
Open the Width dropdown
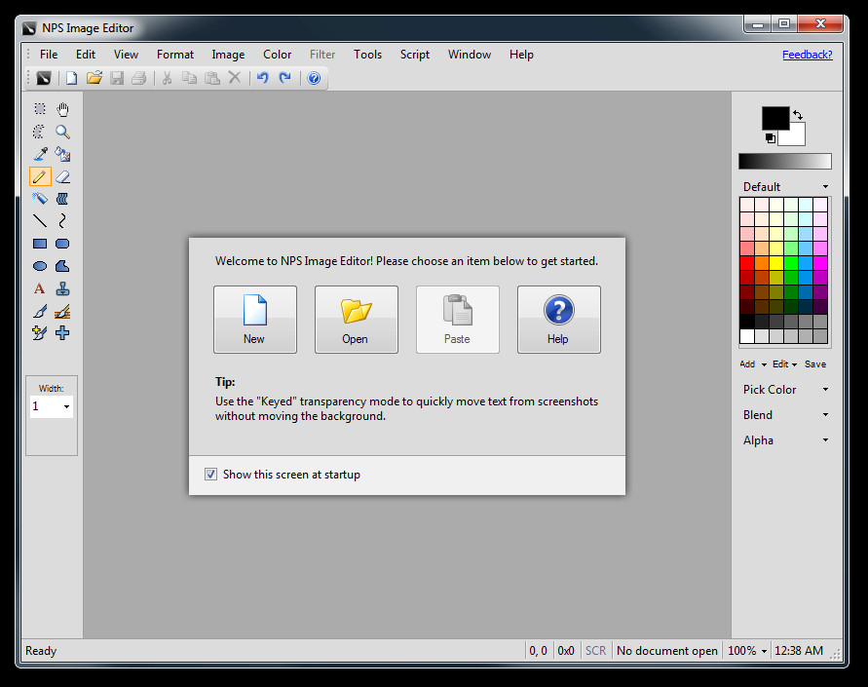click(66, 407)
